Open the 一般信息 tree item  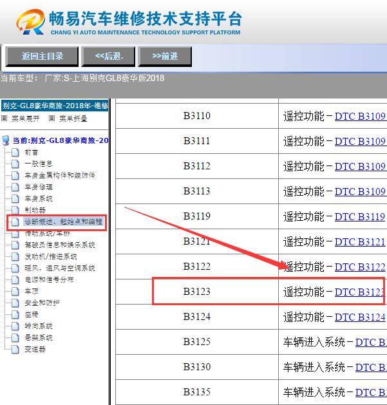tap(39, 164)
